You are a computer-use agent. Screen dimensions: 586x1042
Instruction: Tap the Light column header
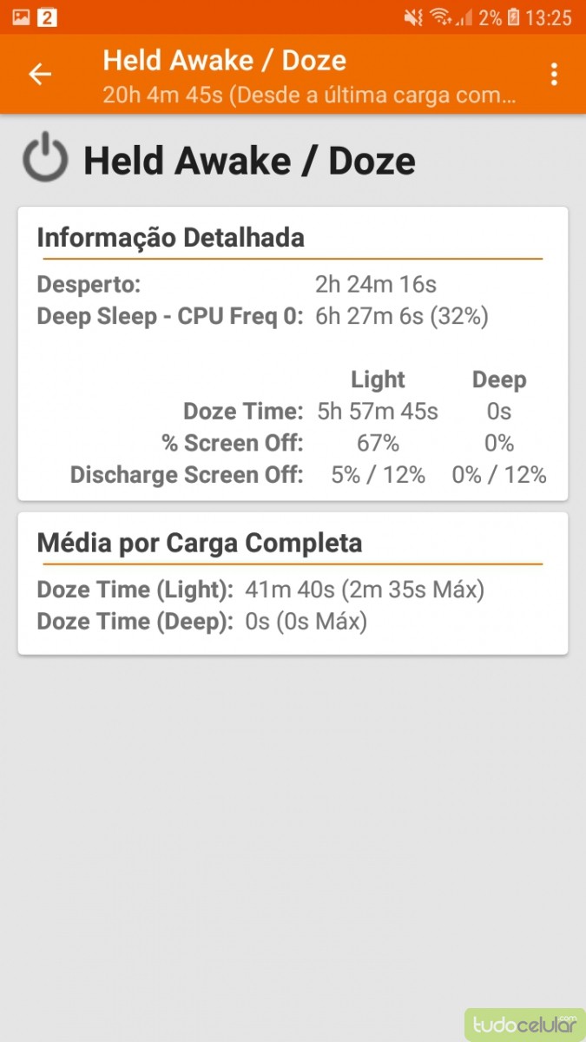pos(378,379)
